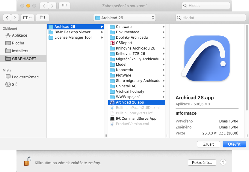Create a new folder in dialog
249x172 pixels.
click(x=43, y=18)
